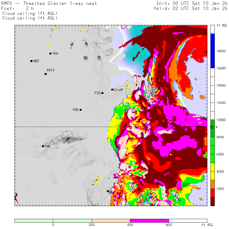Click the SiteA station dot
The height and width of the screenshot is (229, 229).
coord(112,90)
